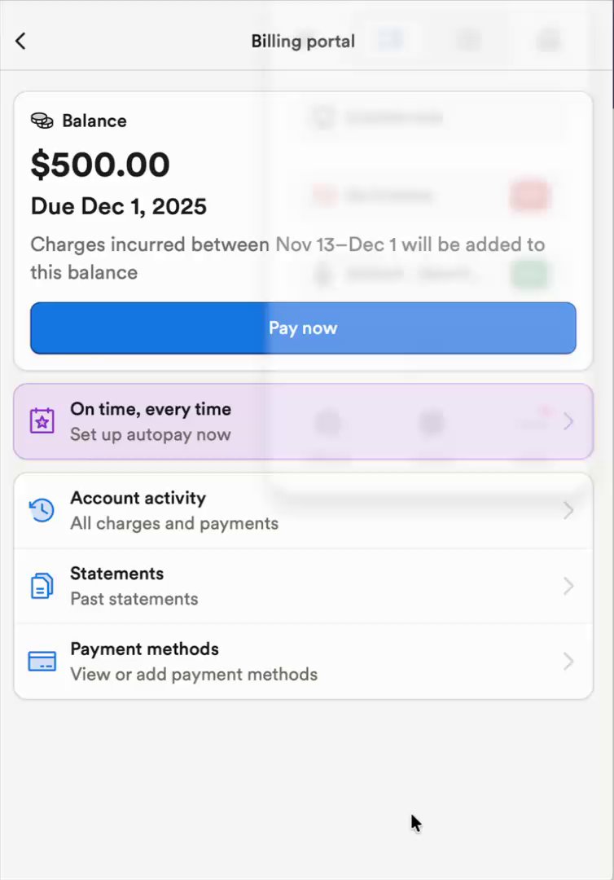This screenshot has width=614, height=880.
Task: Expand the autopay row chevron
Action: pyautogui.click(x=568, y=421)
